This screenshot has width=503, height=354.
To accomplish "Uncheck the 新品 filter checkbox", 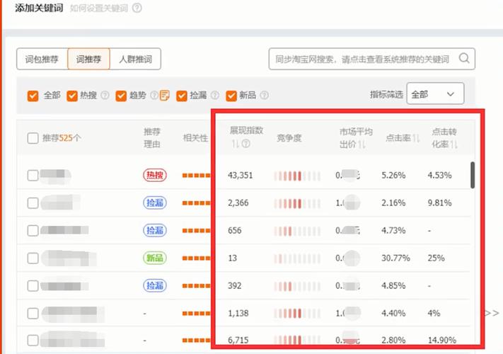I will coord(231,96).
